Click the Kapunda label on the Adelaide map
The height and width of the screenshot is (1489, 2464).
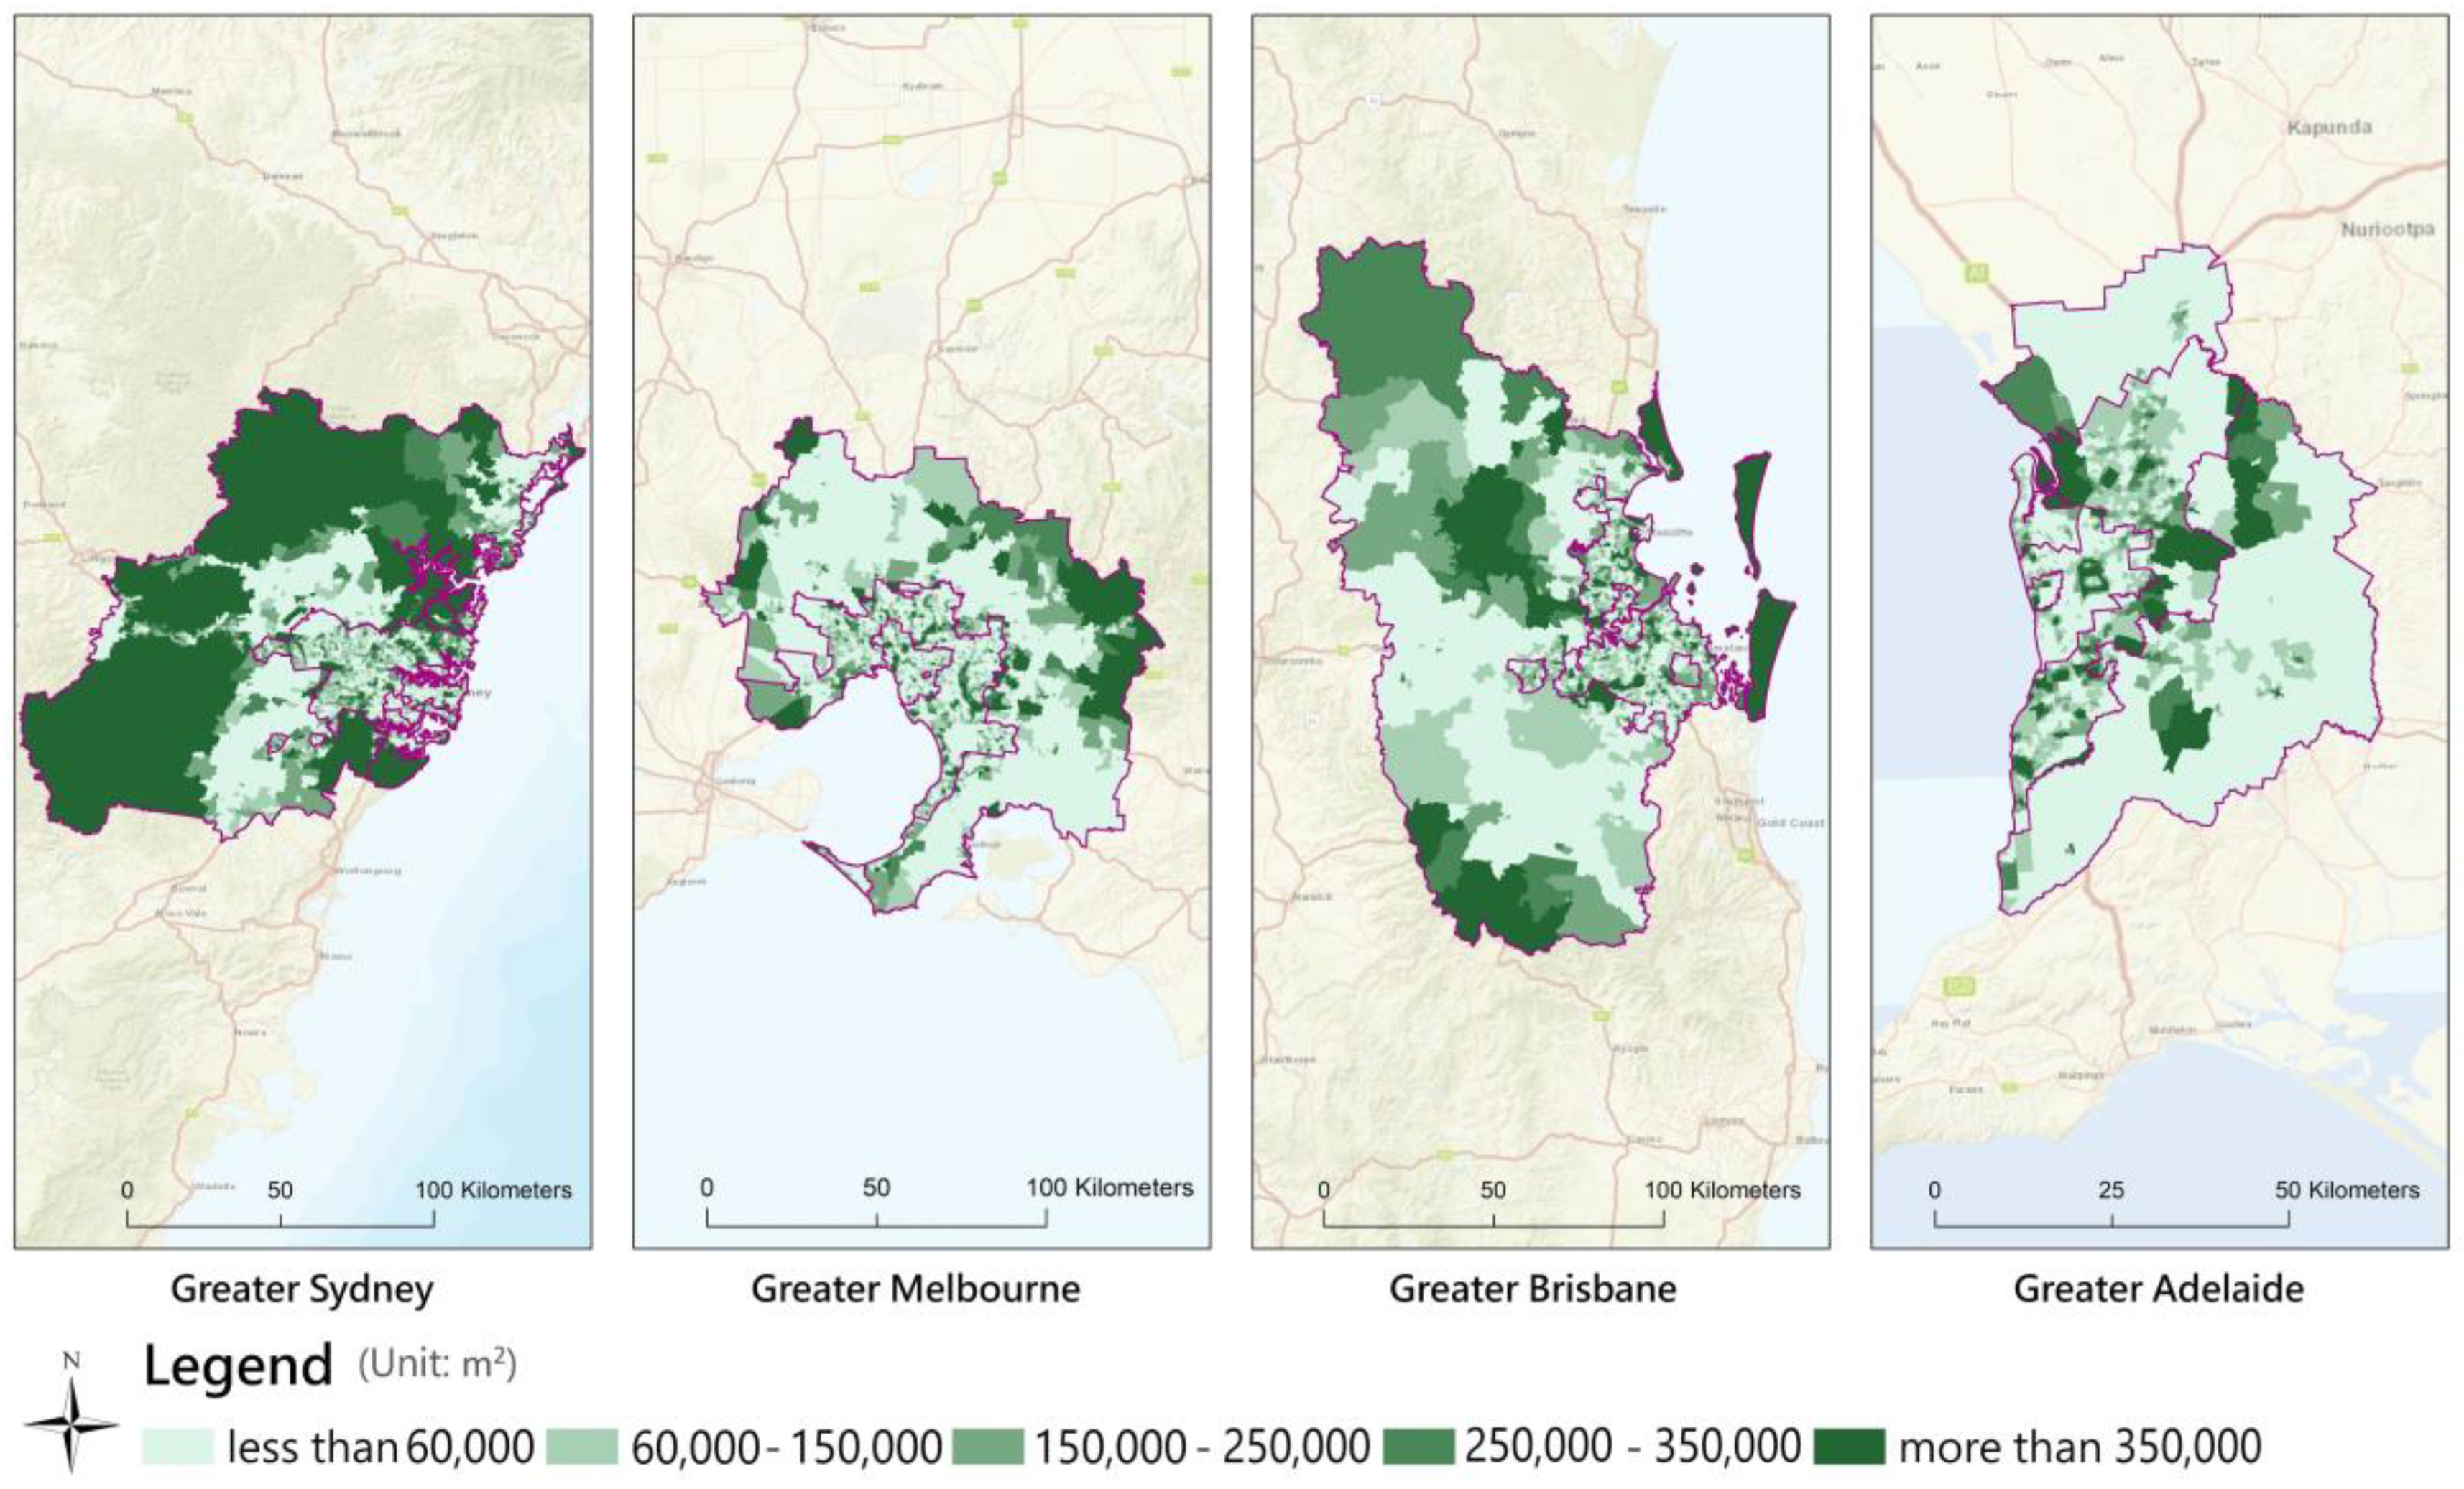pos(2329,128)
